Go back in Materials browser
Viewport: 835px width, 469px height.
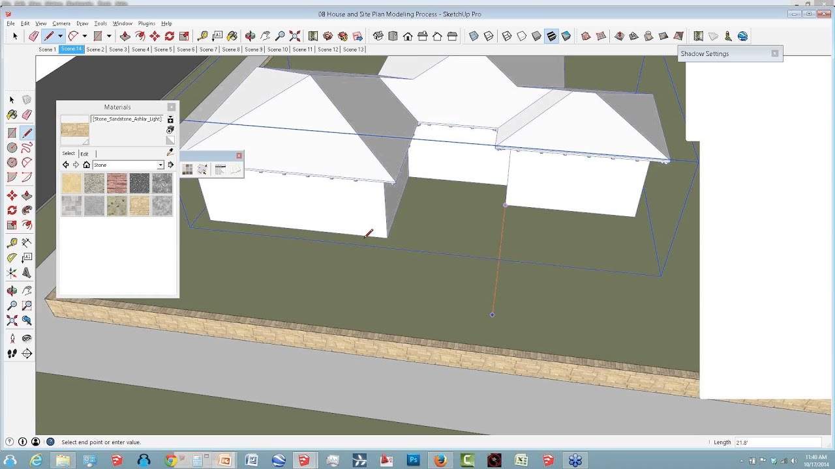click(65, 165)
